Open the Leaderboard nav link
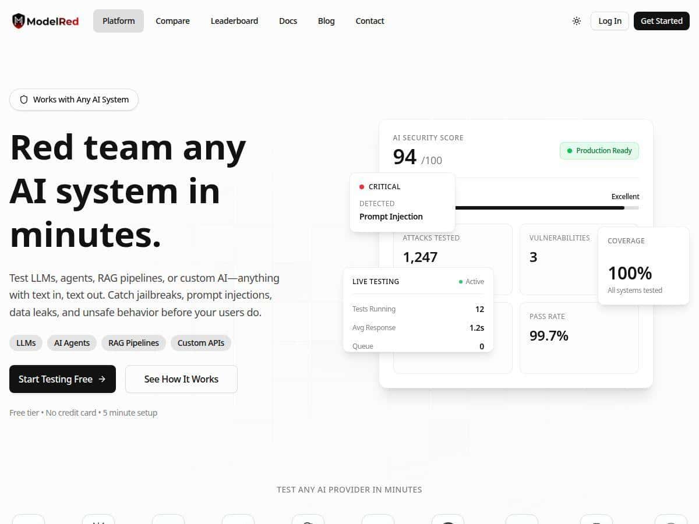Viewport: 699px width, 524px height. click(x=234, y=21)
